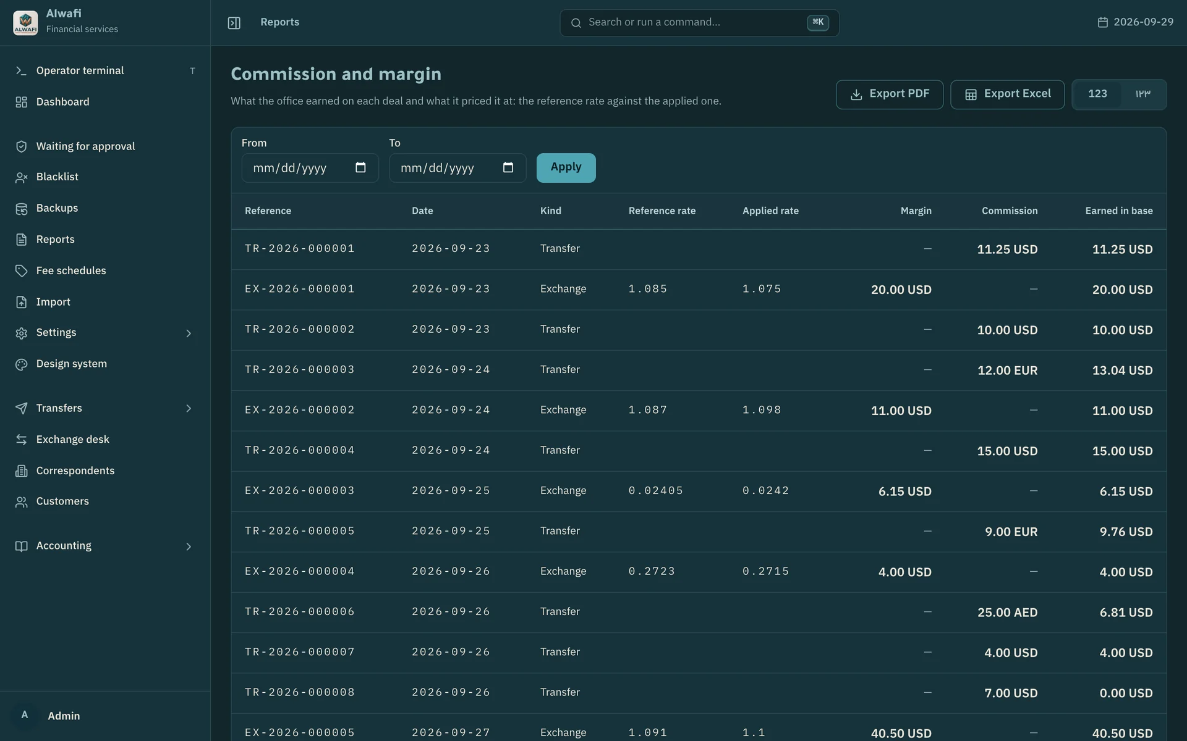This screenshot has width=1187, height=741.
Task: Click the Backups database icon
Action: pyautogui.click(x=21, y=209)
